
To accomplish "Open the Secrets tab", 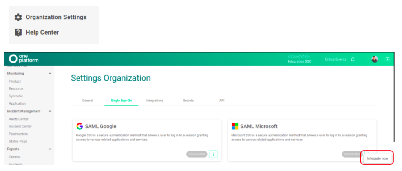I will click(x=188, y=101).
